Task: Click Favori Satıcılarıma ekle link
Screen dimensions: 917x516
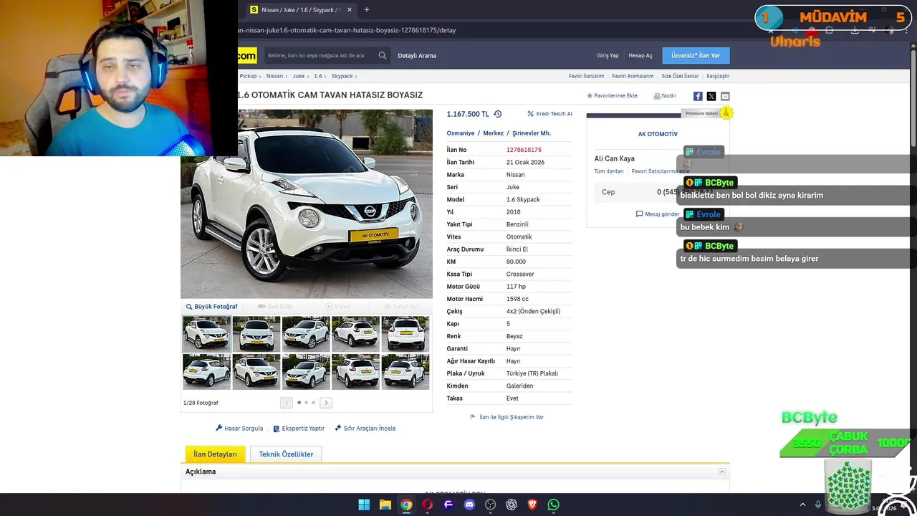Action: pos(660,171)
